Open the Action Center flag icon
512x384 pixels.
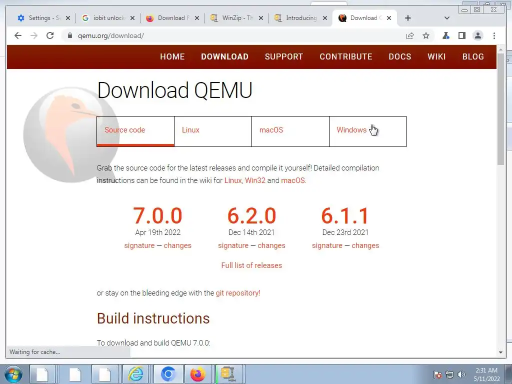(x=437, y=374)
